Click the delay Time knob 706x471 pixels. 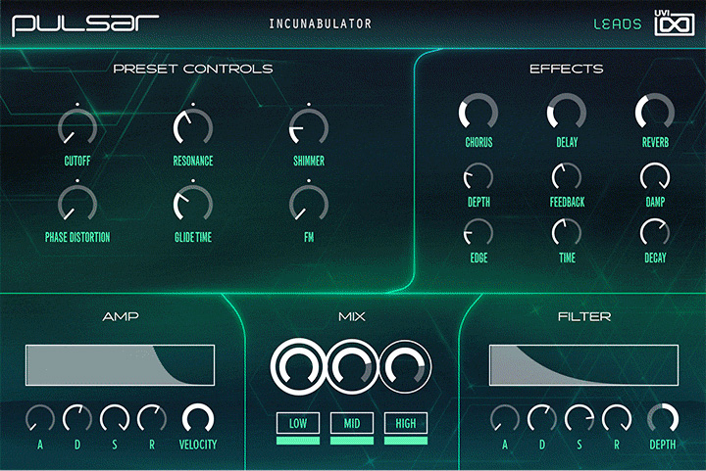(x=567, y=232)
